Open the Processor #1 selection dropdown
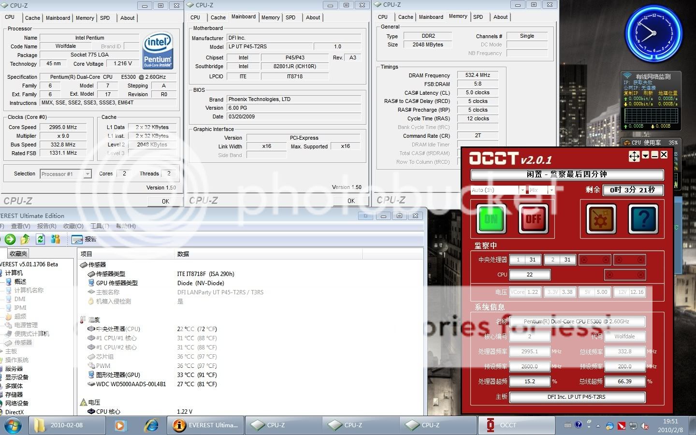 click(87, 174)
